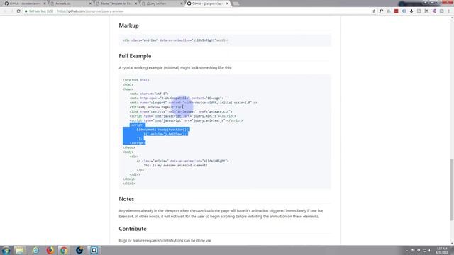
Task: Click the blue extension icon beside red one
Action: pyautogui.click(x=404, y=11)
